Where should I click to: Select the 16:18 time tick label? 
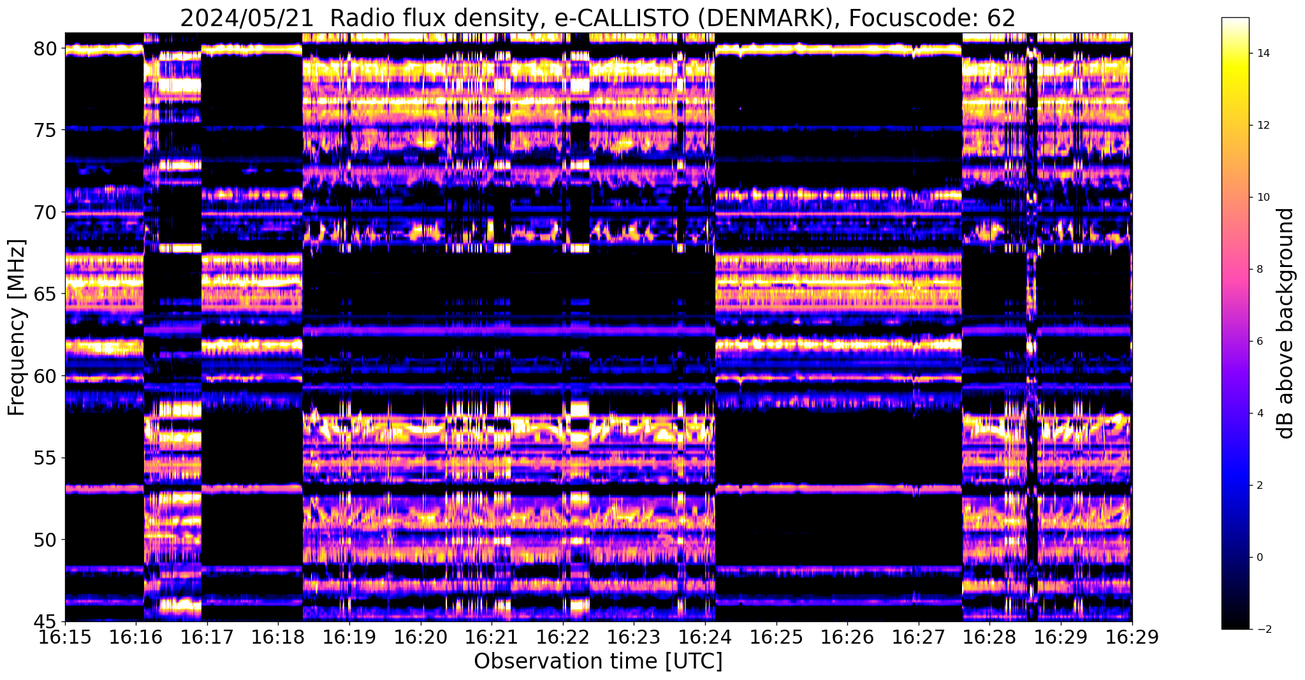[278, 638]
